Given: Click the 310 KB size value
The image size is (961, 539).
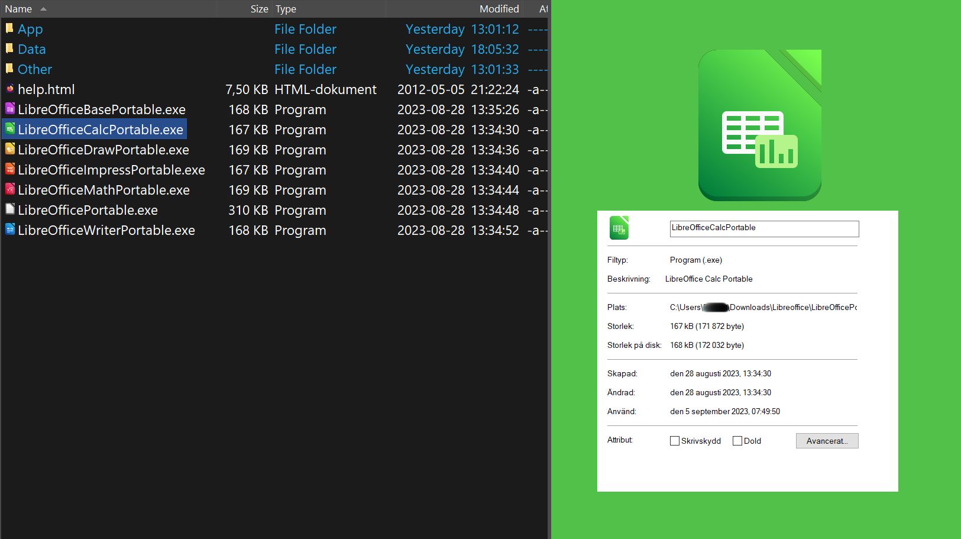Looking at the screenshot, I should pos(248,210).
